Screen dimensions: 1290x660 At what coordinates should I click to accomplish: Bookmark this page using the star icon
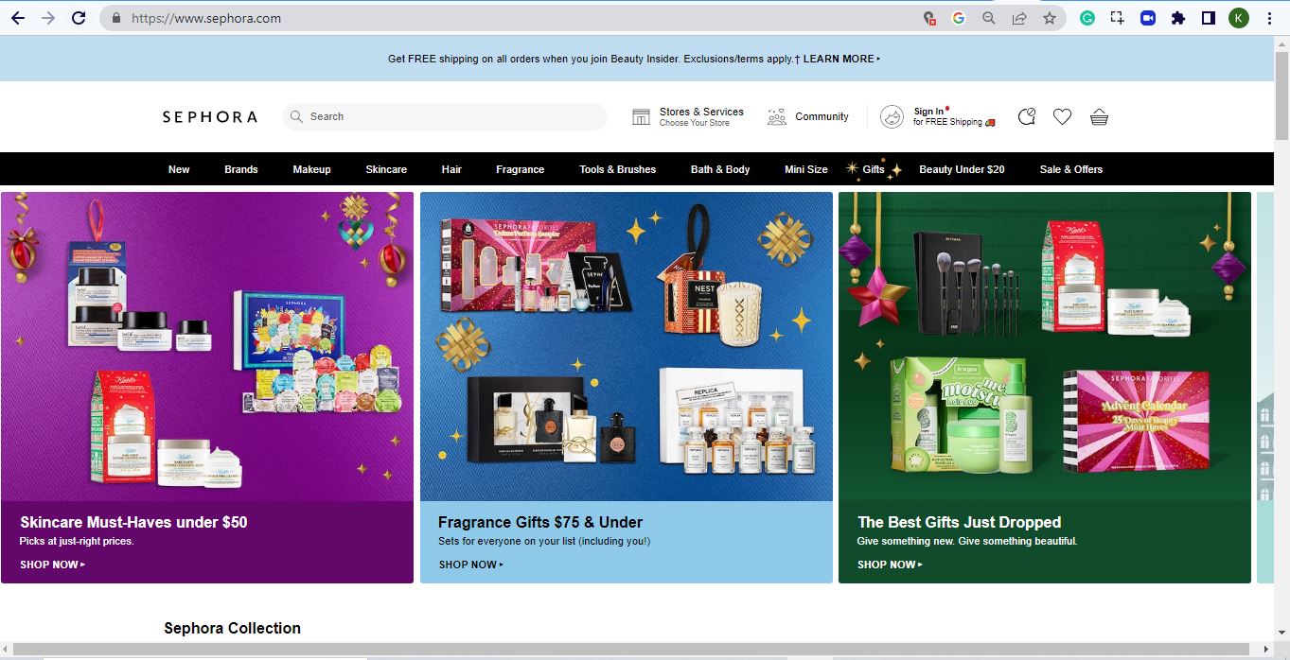click(x=1049, y=18)
